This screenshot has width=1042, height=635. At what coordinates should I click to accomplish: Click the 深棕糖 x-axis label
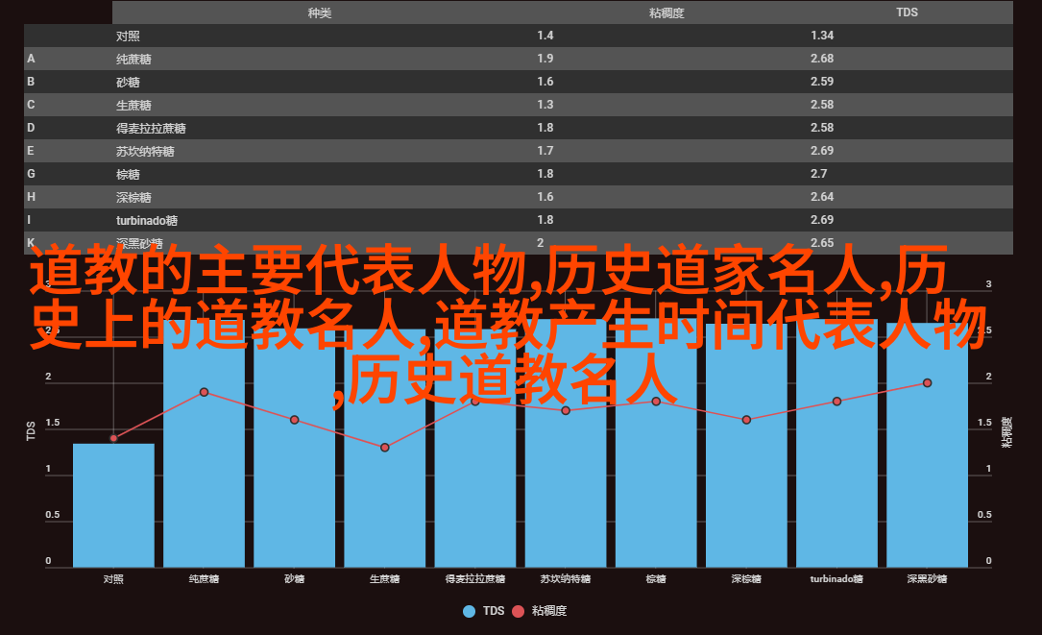746,579
